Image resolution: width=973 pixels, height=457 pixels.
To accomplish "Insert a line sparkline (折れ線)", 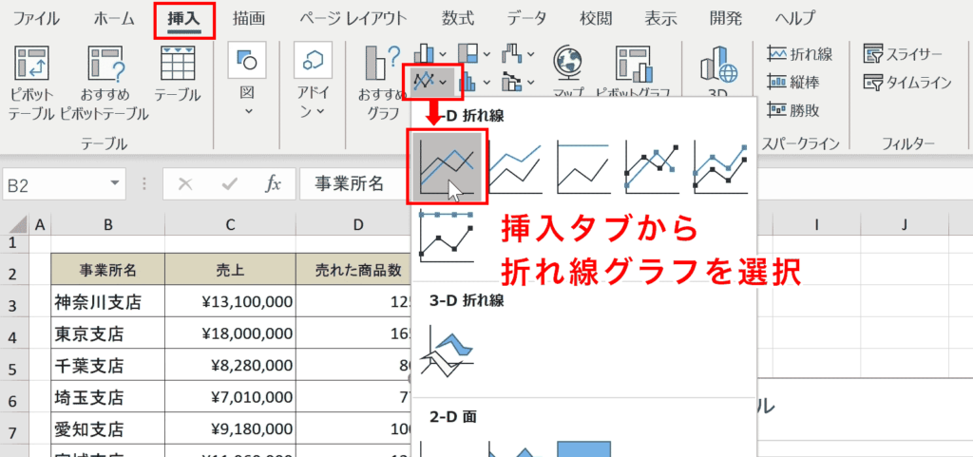I will pyautogui.click(x=799, y=54).
